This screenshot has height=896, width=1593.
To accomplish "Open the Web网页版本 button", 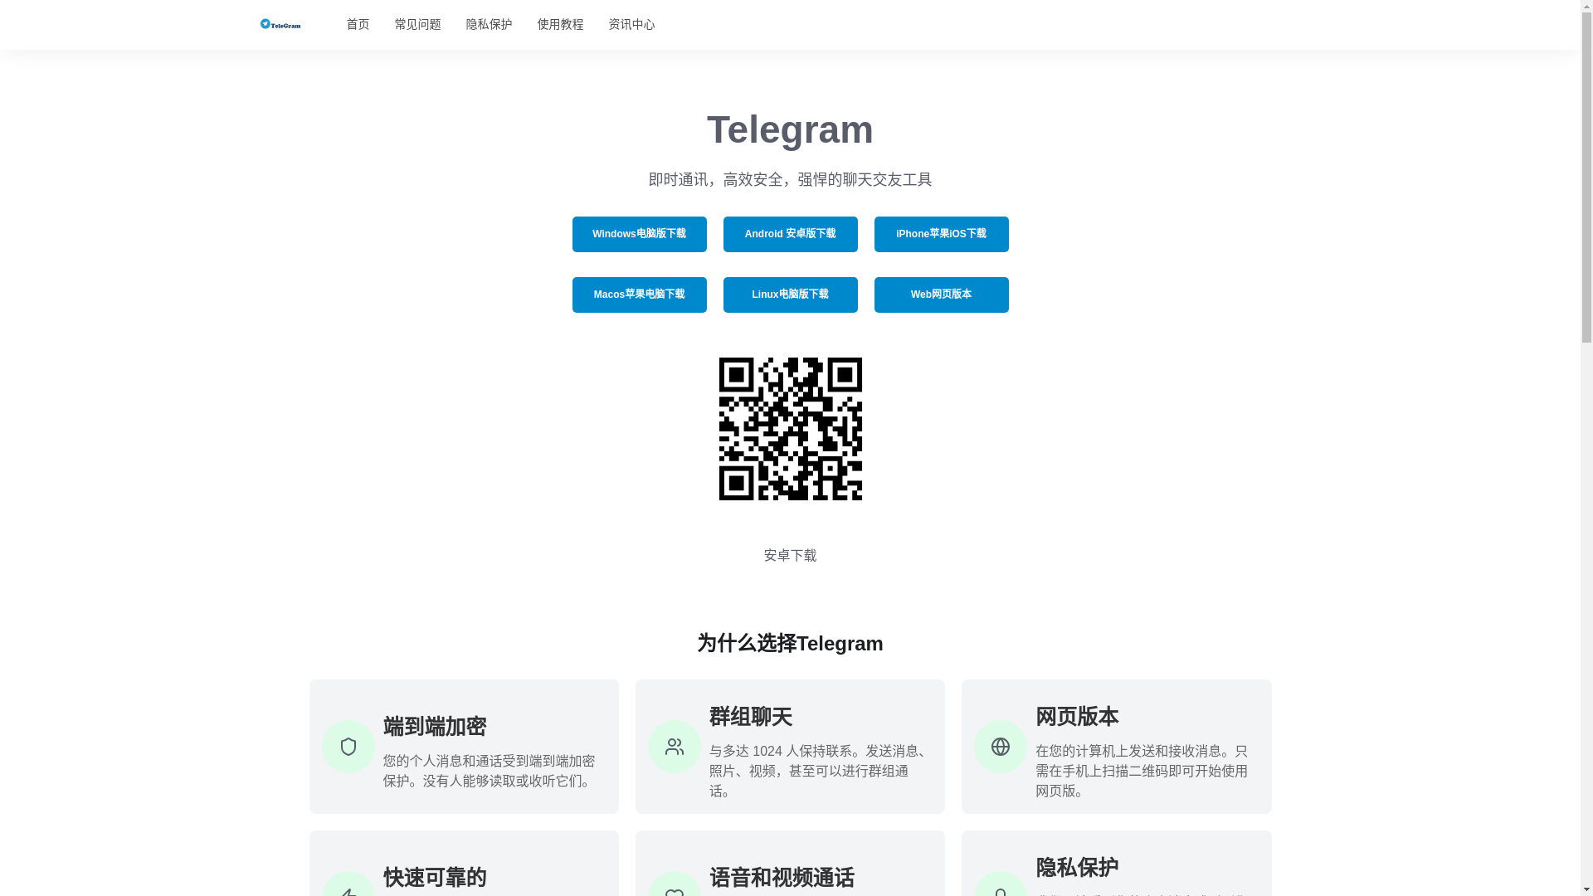I will point(941,295).
